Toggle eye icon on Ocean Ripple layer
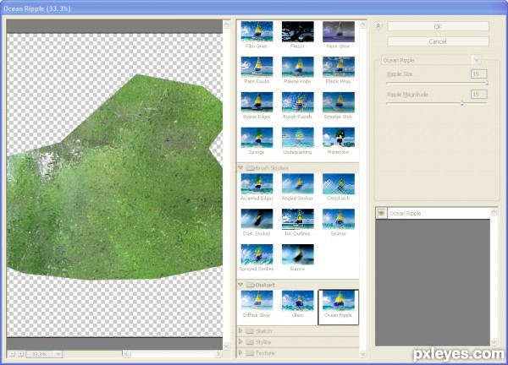 pyautogui.click(x=381, y=213)
